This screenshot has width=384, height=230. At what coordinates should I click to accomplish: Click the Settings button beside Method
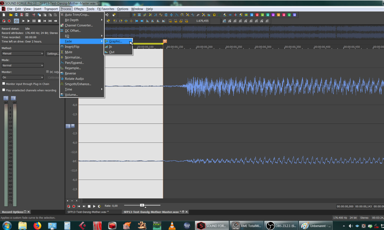tap(53, 53)
